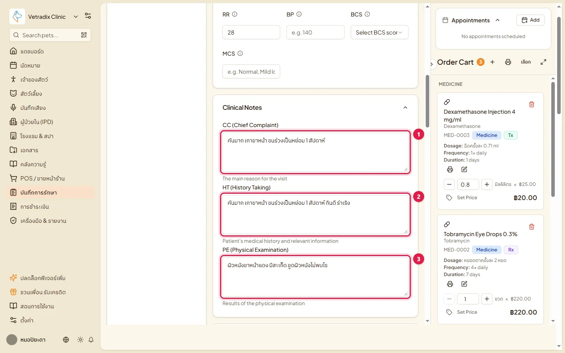Click the RR input field showing 28
The width and height of the screenshot is (565, 353).
[x=251, y=32]
